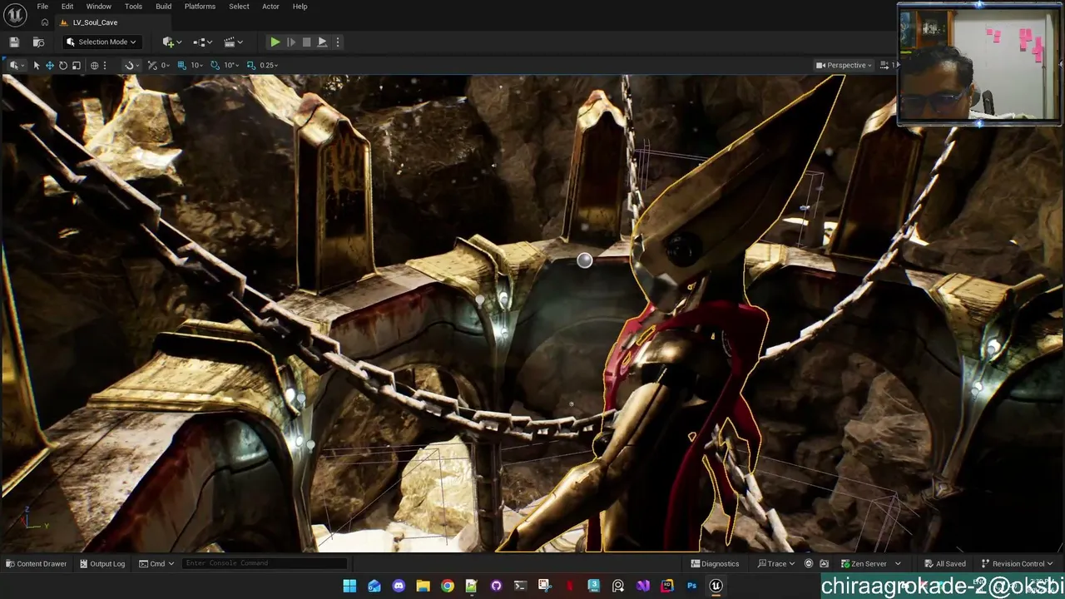The height and width of the screenshot is (599, 1065).
Task: Open the play options three-dot menu
Action: (337, 42)
